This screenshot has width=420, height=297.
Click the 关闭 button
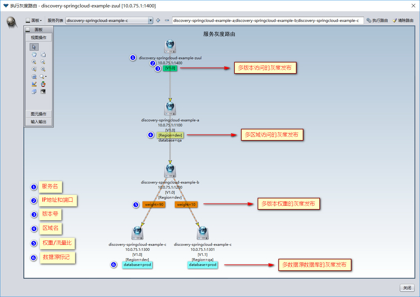407,288
